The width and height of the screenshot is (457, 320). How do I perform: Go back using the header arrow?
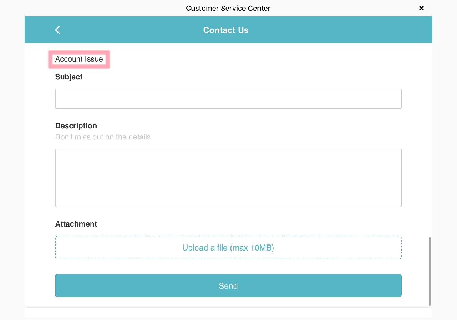[57, 30]
